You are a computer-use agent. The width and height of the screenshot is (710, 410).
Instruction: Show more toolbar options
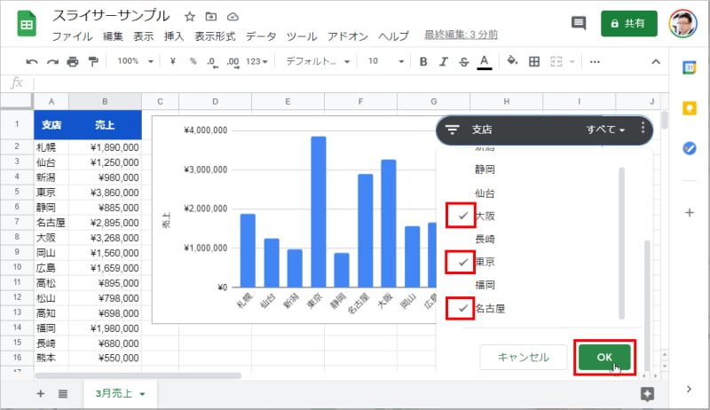pos(595,61)
